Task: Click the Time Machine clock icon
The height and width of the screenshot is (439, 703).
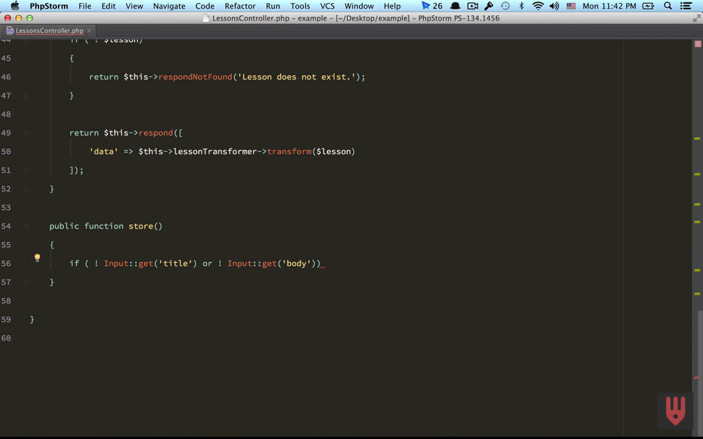Action: coord(505,6)
